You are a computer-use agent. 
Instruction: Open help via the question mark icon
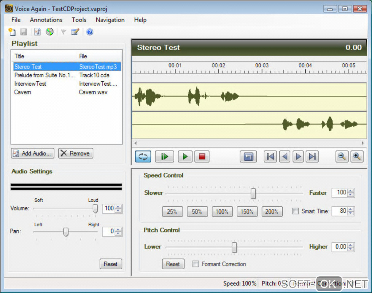(90, 32)
